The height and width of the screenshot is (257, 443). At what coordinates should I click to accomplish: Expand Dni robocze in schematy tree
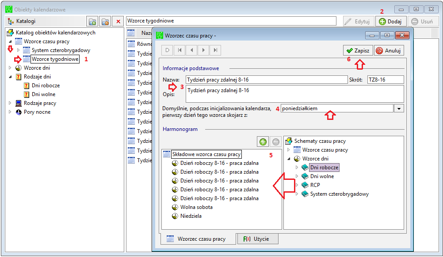pyautogui.click(x=297, y=168)
